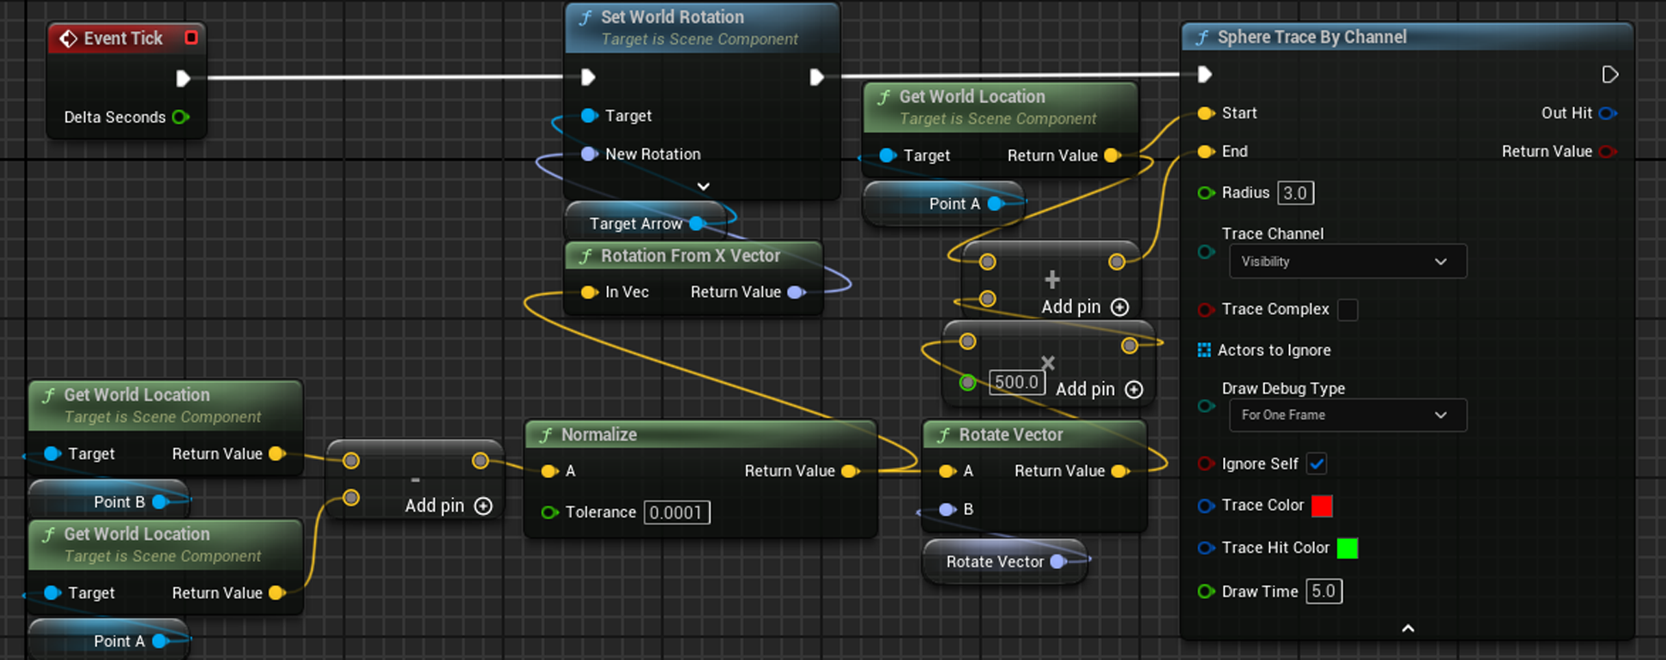The height and width of the screenshot is (660, 1666).
Task: Click In Vec pin on Rotation From X Vector
Action: (x=589, y=292)
